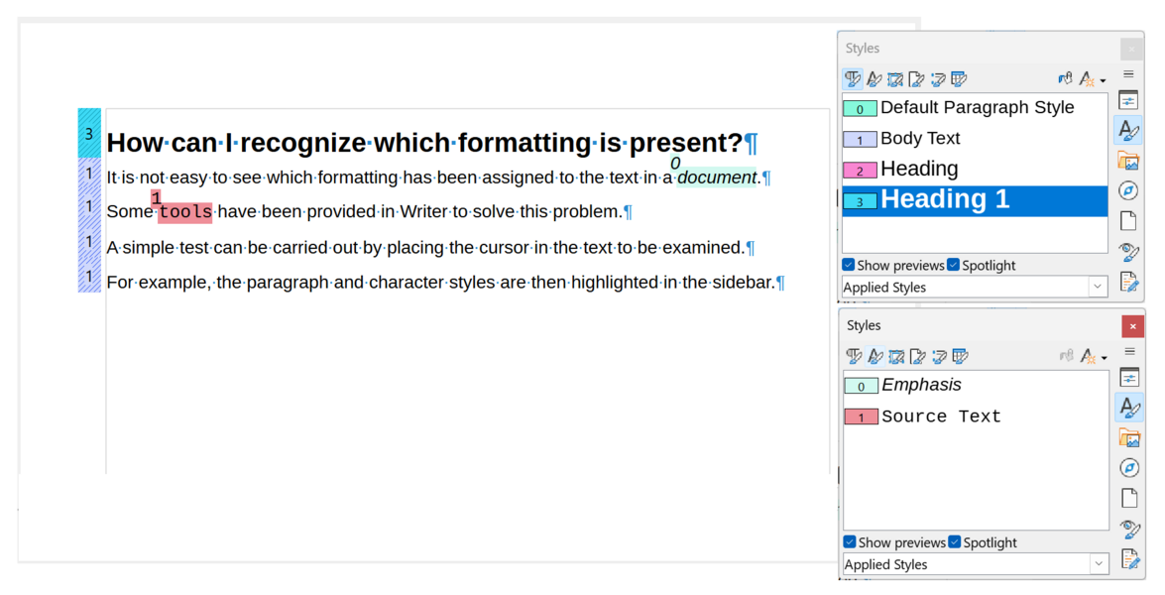Open Gallery deck beside Emphasis panel
1165x595 pixels.
coord(1130,437)
